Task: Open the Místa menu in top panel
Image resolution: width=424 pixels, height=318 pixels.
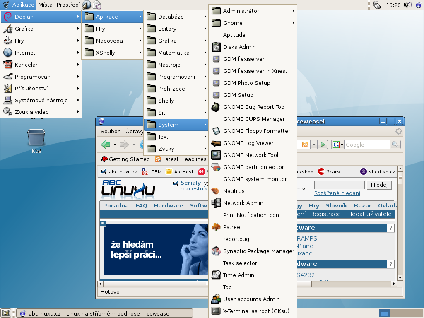Action: tap(46, 5)
